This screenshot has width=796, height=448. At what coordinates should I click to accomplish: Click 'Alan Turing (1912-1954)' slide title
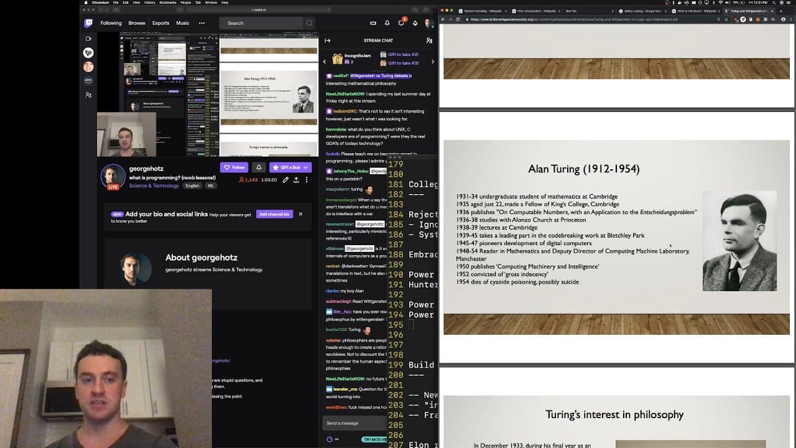point(584,169)
